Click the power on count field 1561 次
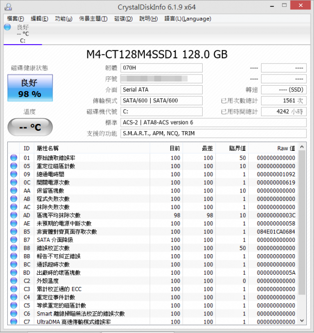Screen dimensions: 314x333 tap(284, 101)
